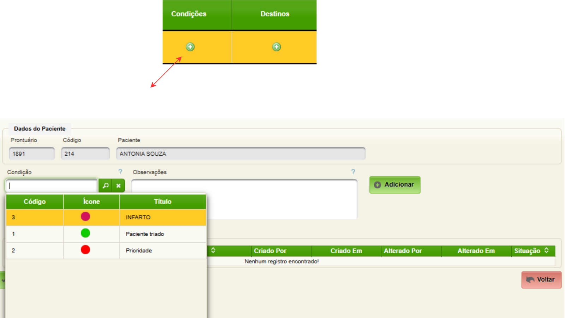Click the red circle in the Prioridade row

(x=85, y=250)
